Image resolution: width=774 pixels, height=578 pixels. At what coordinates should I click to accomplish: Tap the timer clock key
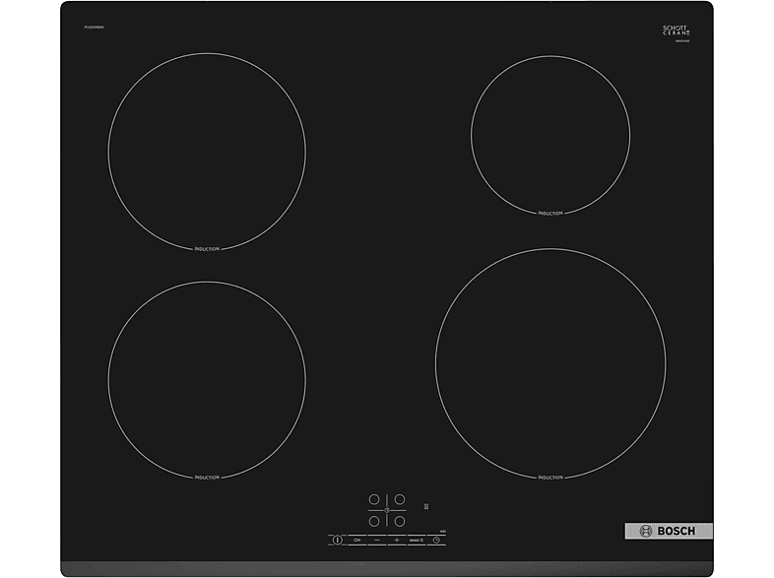436,540
